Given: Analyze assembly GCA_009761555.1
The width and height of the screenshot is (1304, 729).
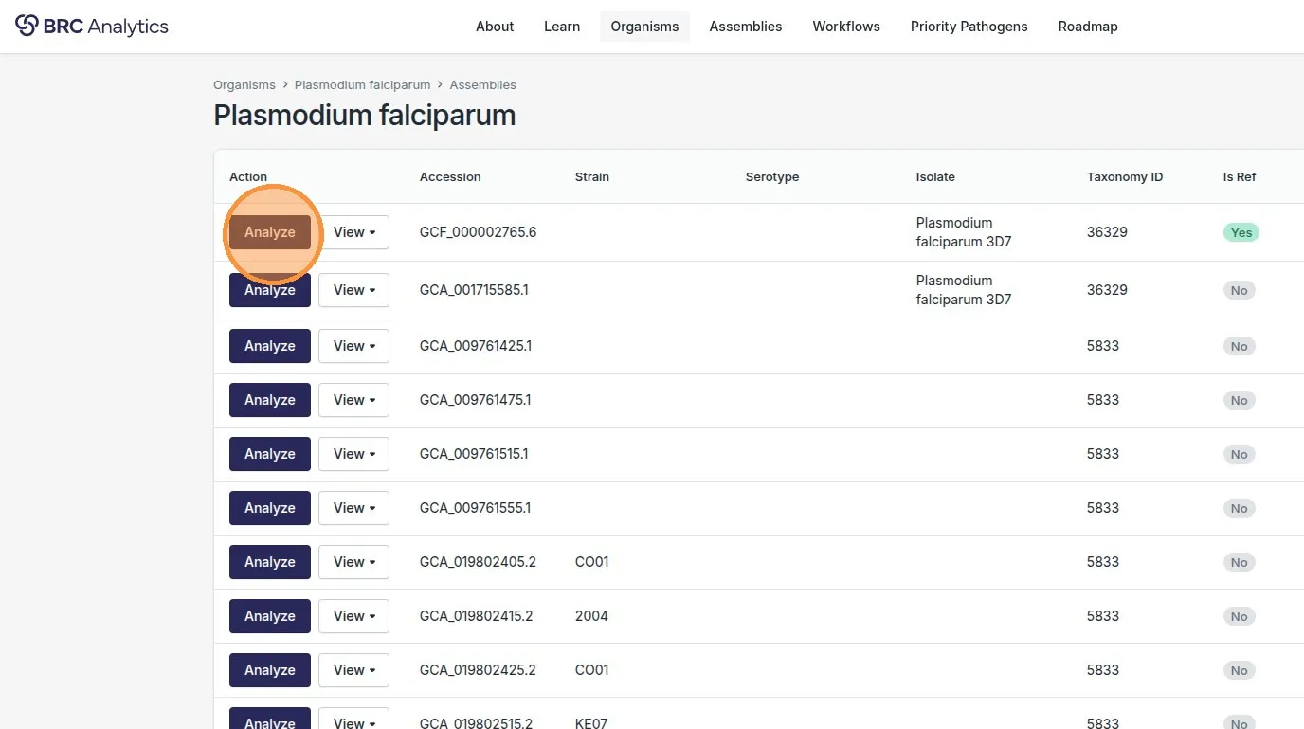Looking at the screenshot, I should coord(270,508).
